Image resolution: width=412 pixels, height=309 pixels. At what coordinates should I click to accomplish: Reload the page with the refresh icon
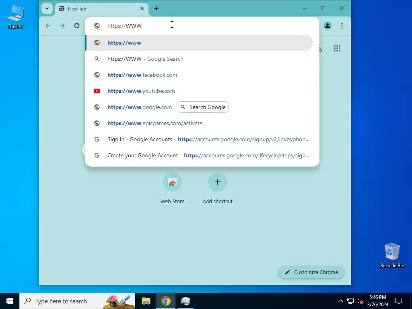tap(77, 26)
